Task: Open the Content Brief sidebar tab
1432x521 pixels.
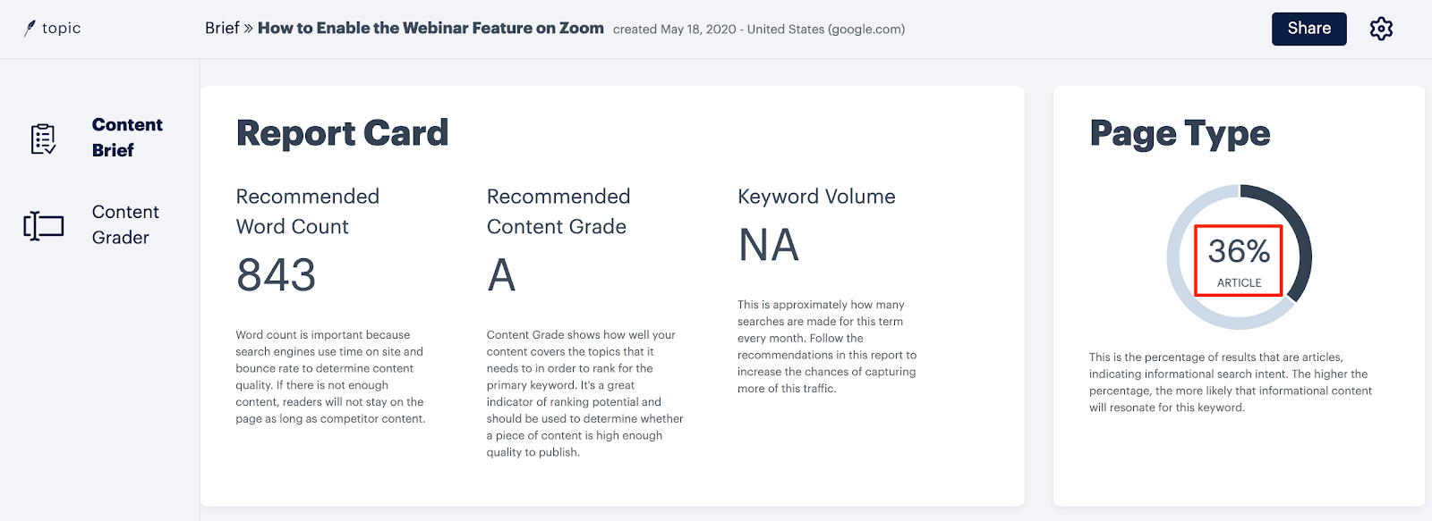Action: click(x=127, y=138)
